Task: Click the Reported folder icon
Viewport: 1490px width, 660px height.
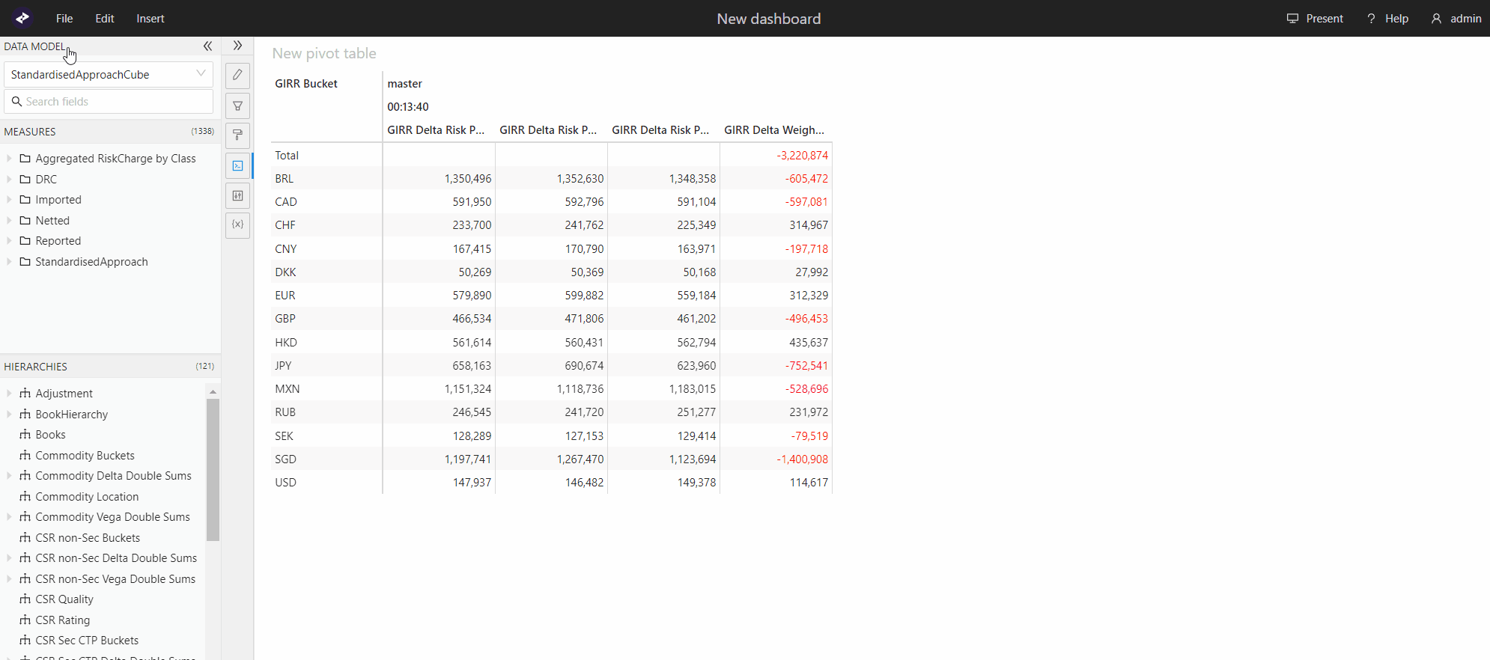Action: 25,241
